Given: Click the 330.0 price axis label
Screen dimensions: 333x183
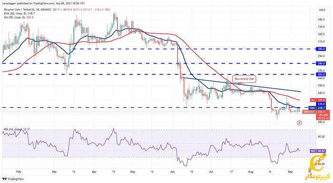Looking at the screenshot, I should [321, 27].
